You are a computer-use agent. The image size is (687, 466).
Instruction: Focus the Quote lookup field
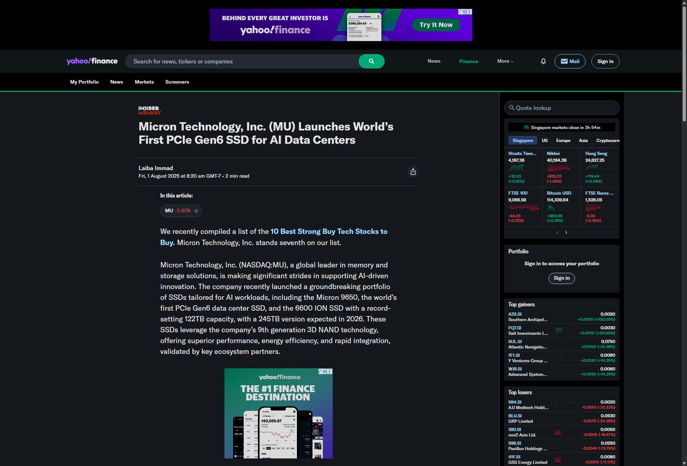click(x=561, y=108)
